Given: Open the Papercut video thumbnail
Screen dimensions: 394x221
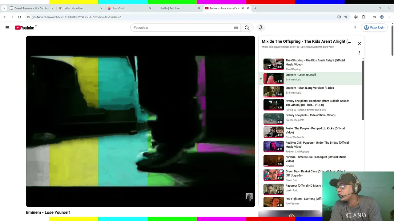Looking at the screenshot, I should coord(274,189).
